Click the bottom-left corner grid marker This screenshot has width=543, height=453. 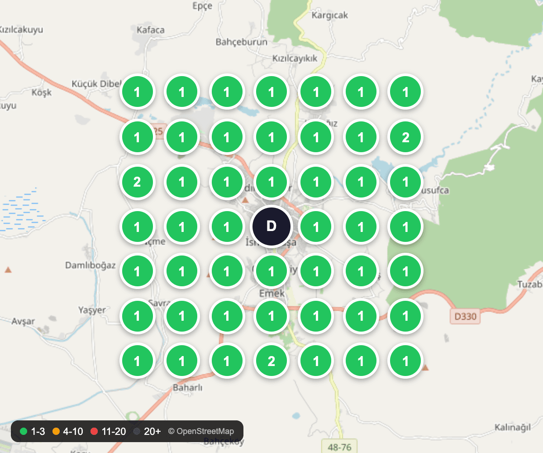tap(137, 361)
